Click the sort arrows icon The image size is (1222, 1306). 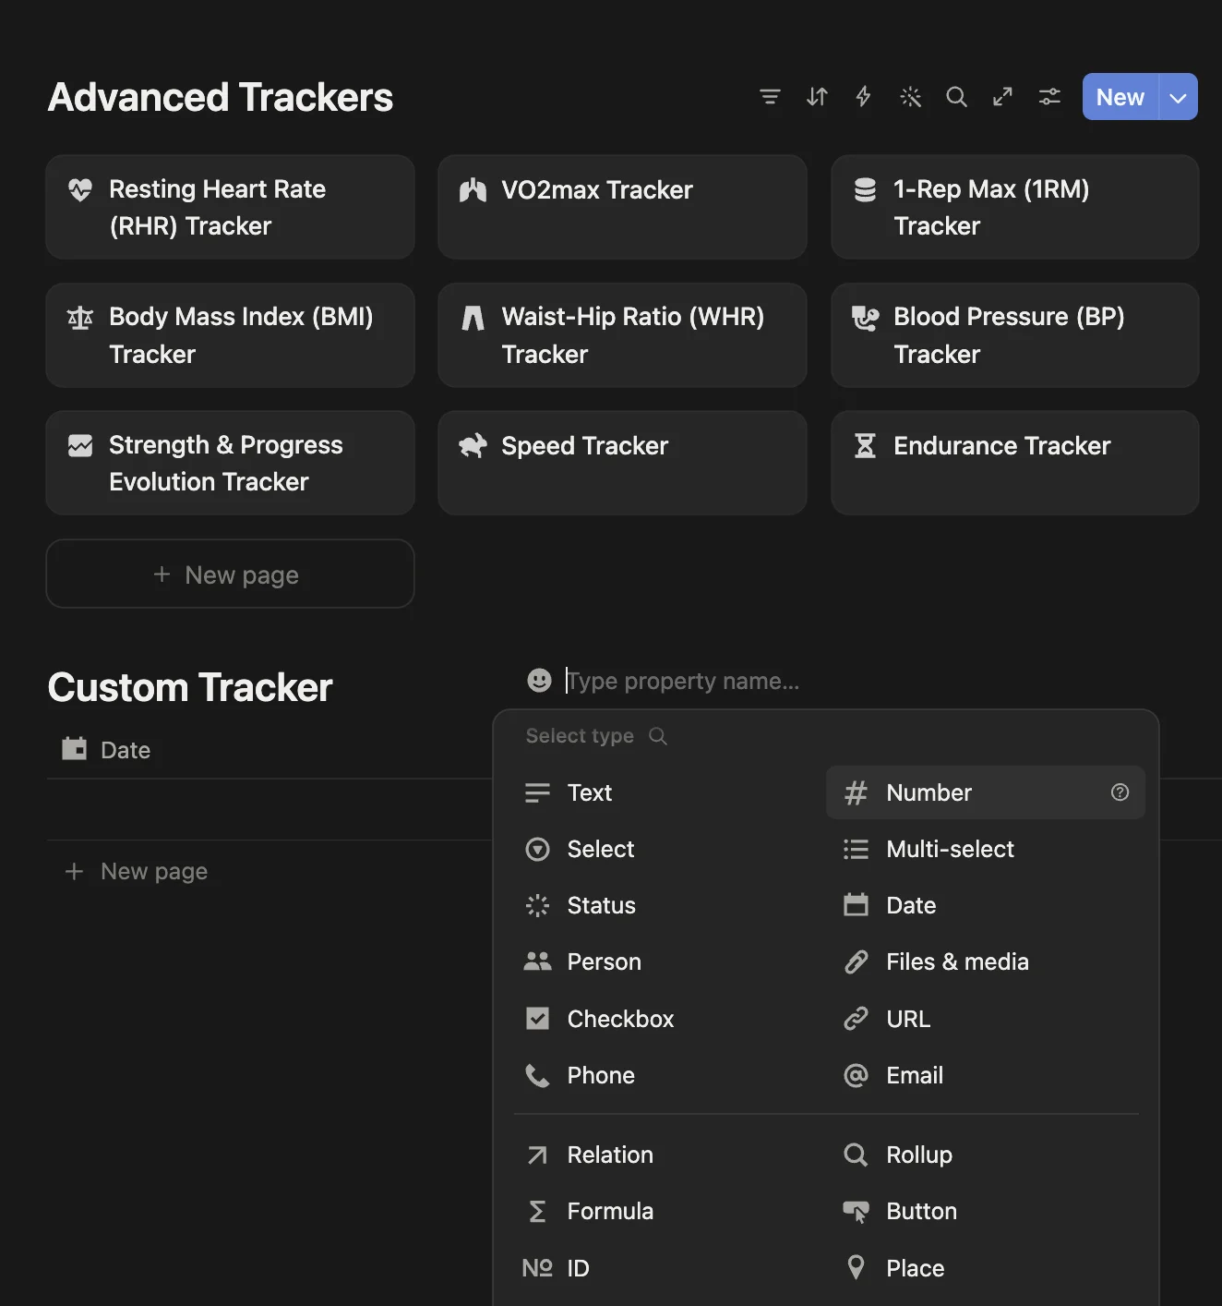pyautogui.click(x=817, y=97)
